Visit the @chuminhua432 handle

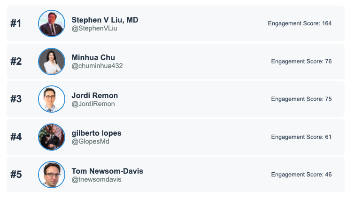pyautogui.click(x=97, y=66)
